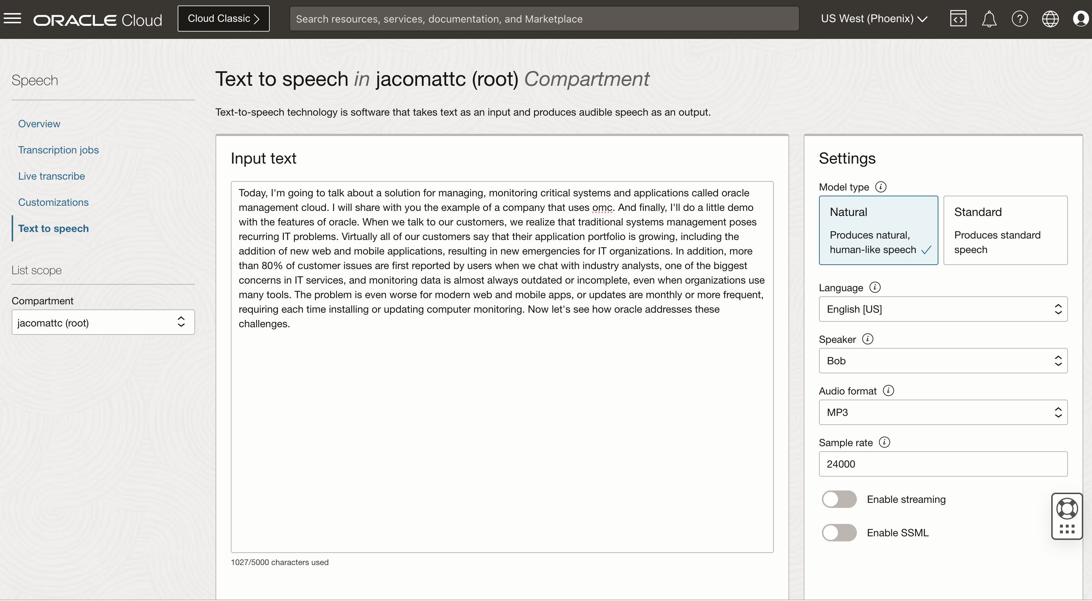Select the Standard model type
The image size is (1092, 601).
point(1005,230)
